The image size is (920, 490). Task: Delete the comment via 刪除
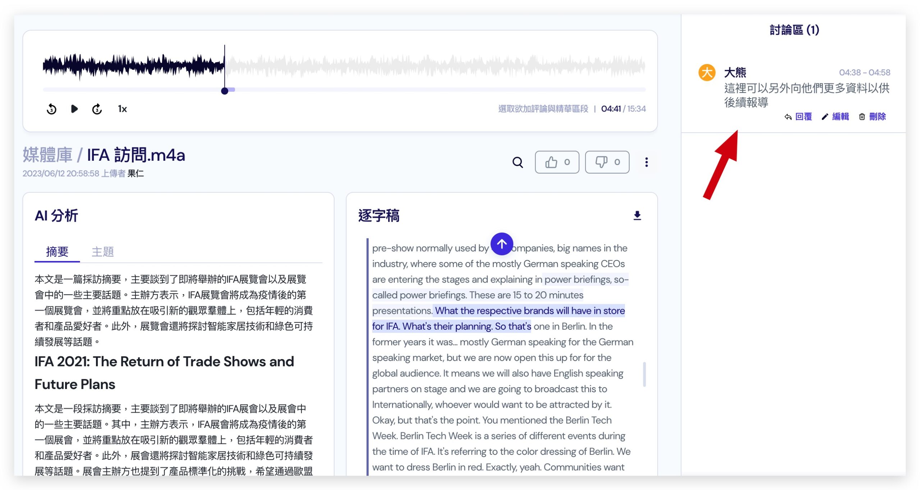click(872, 116)
